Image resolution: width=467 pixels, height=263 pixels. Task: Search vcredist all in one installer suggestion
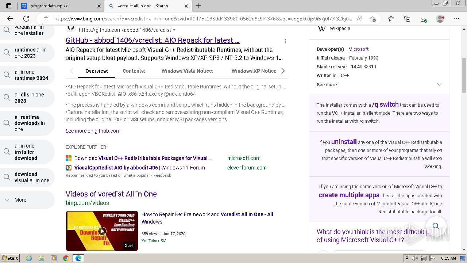pyautogui.click(x=27, y=30)
